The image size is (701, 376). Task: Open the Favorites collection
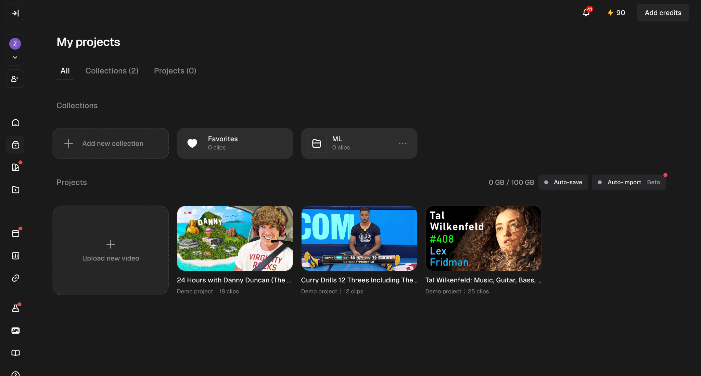click(235, 143)
